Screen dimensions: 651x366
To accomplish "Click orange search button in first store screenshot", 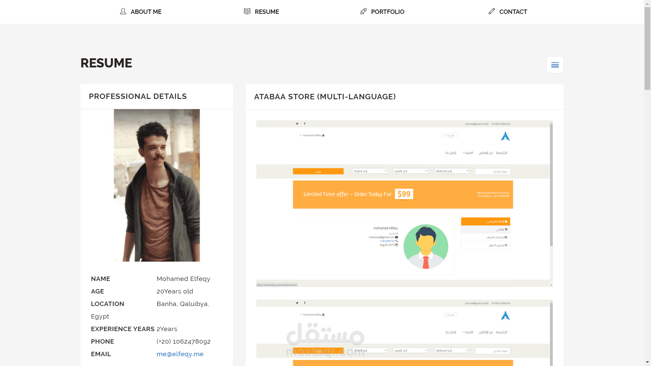I will coord(318,171).
